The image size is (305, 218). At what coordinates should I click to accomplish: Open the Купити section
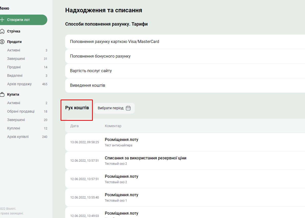13,94
